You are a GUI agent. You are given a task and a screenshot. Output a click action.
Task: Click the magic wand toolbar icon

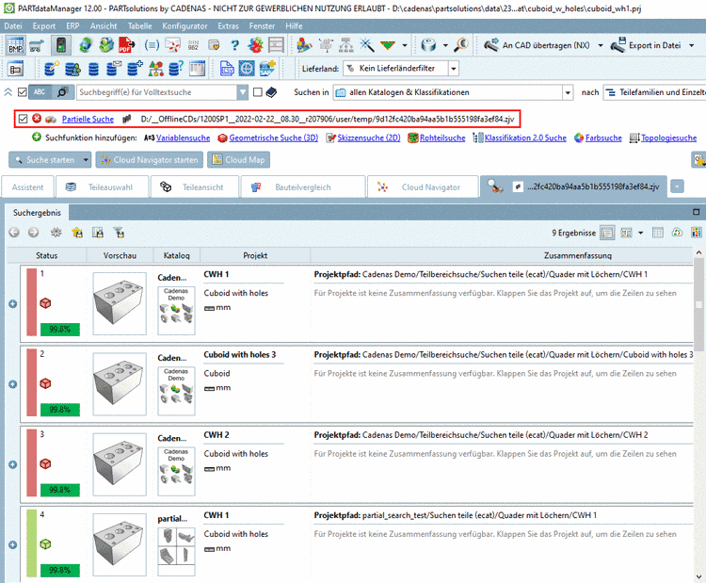click(x=367, y=45)
